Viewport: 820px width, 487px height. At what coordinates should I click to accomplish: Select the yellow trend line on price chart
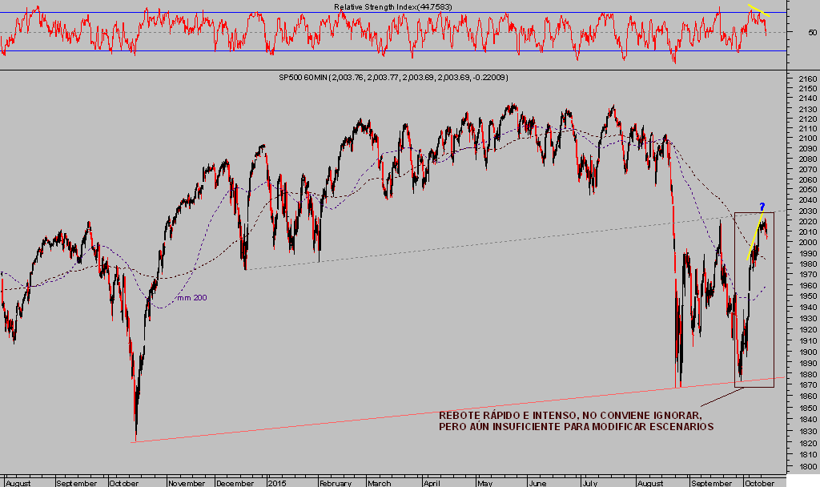coord(755,239)
